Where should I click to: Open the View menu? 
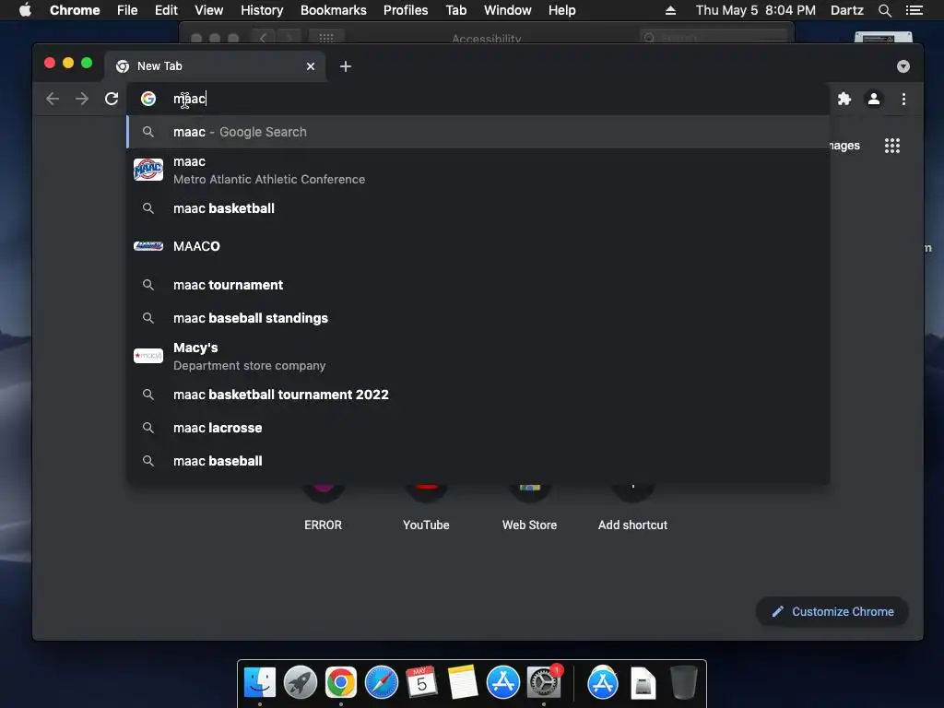[x=209, y=10]
